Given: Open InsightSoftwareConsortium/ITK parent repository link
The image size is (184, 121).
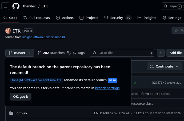Looking at the screenshot, I should point(44,37).
